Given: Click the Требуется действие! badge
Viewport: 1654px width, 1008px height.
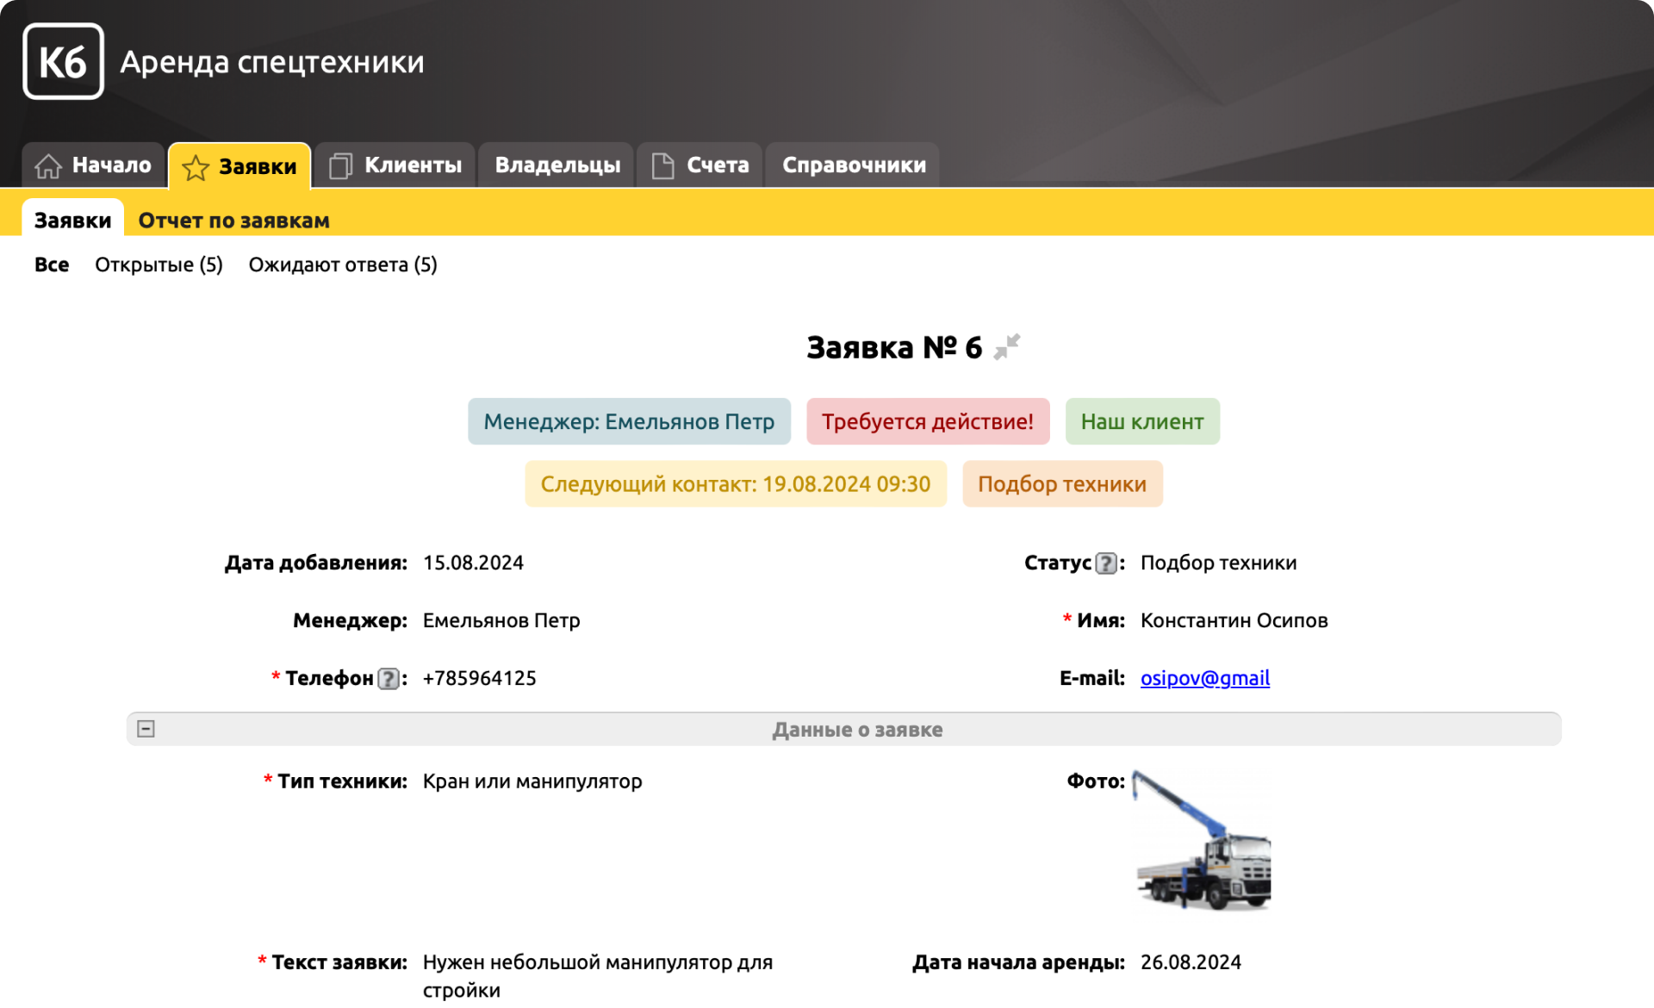Looking at the screenshot, I should [927, 421].
